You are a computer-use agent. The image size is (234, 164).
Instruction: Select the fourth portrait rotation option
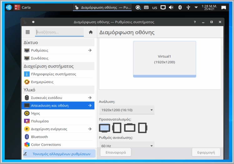tap(143, 128)
